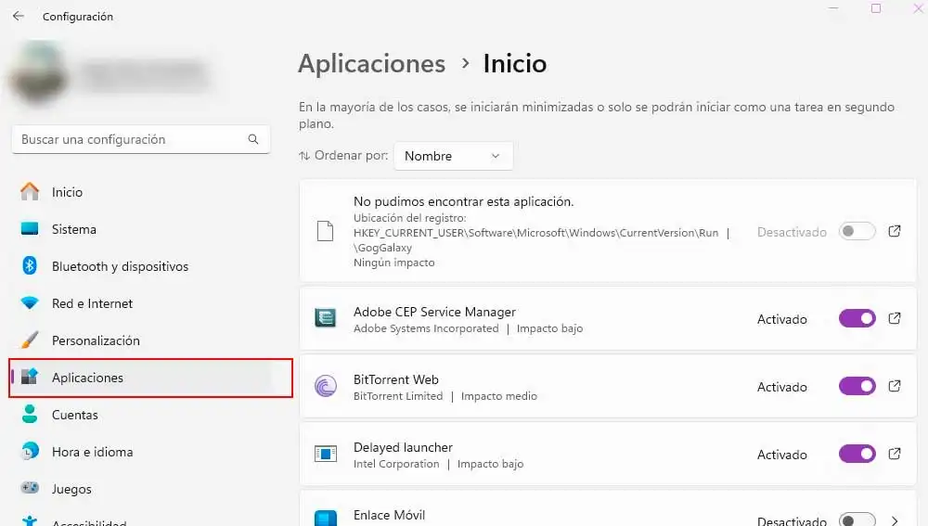Click the Sistema monitor icon

coord(30,228)
